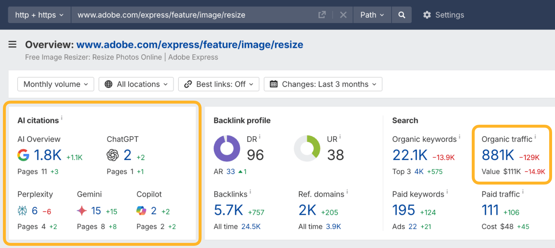555x248 pixels.
Task: Click the Settings label in top bar
Action: (x=449, y=15)
